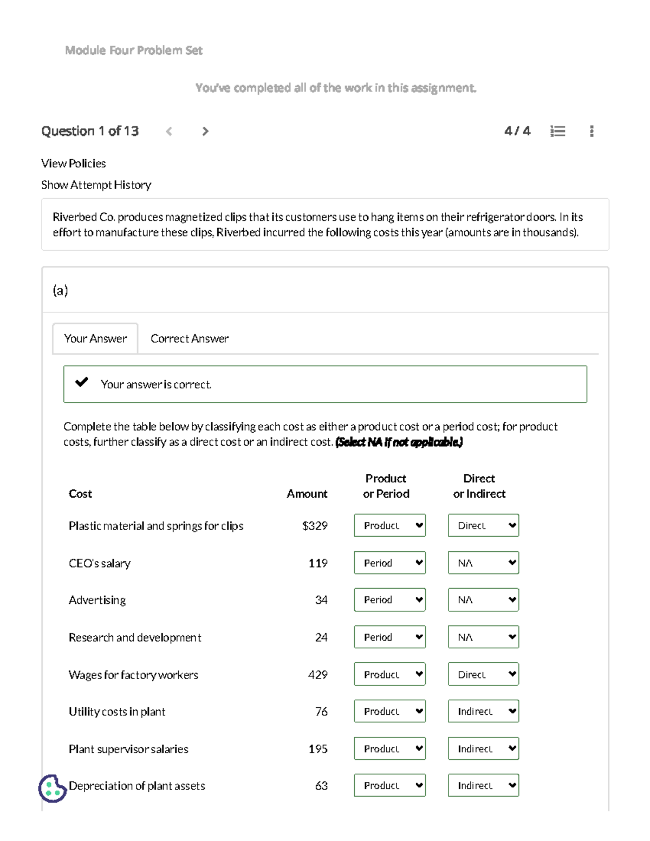The width and height of the screenshot is (650, 841).
Task: Open the Product dropdown for Depreciation of plant assets
Action: click(389, 785)
